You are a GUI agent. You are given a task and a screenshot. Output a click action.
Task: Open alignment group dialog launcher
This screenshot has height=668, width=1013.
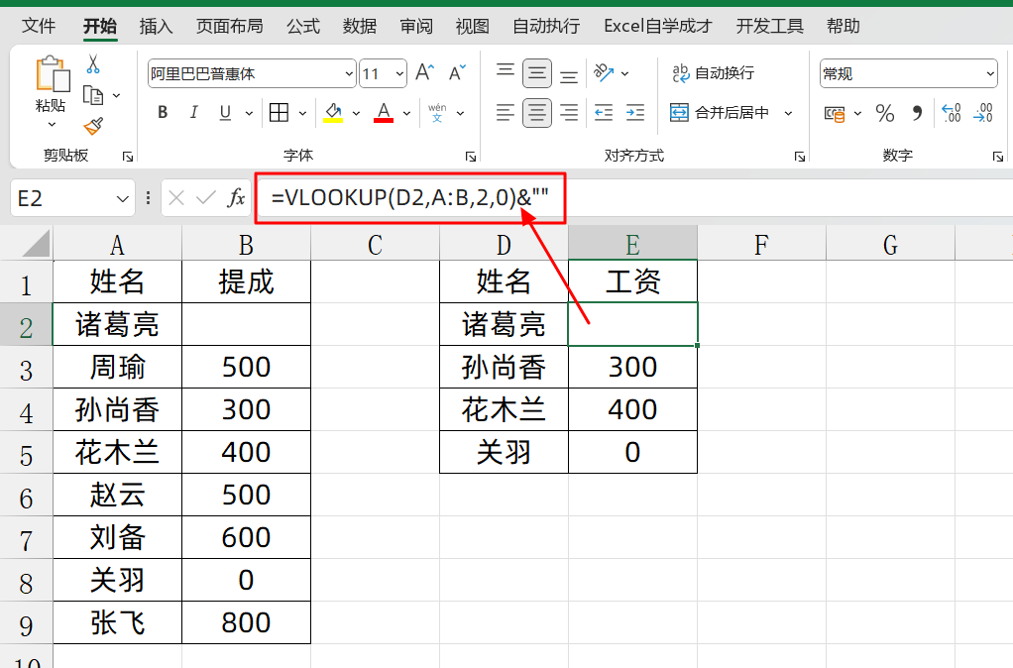(800, 157)
